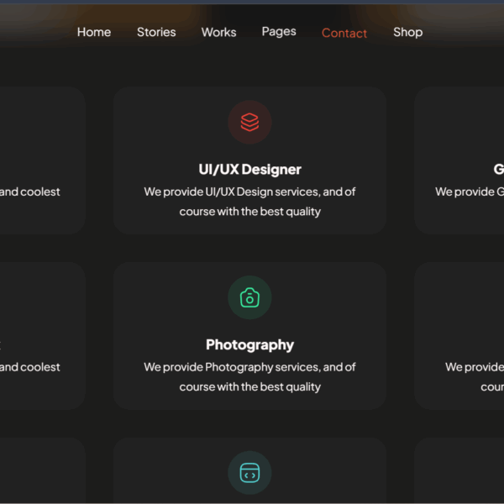Click the teal code window icon

pyautogui.click(x=249, y=473)
